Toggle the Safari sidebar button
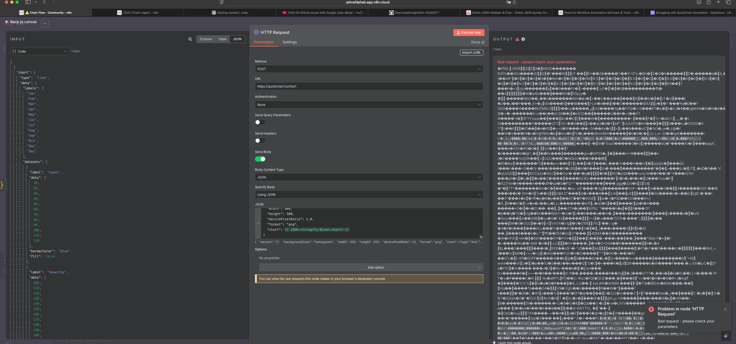This screenshot has height=344, width=736. pos(28,2)
